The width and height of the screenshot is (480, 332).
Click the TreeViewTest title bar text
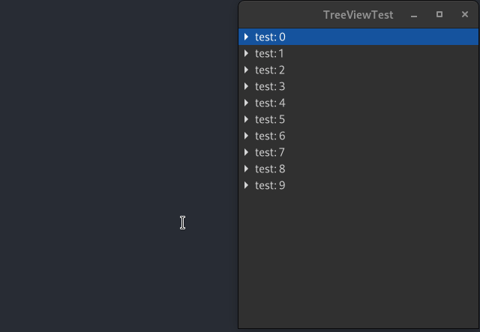[x=358, y=15]
